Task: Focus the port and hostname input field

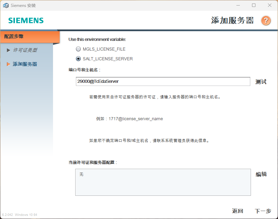Action: point(163,81)
